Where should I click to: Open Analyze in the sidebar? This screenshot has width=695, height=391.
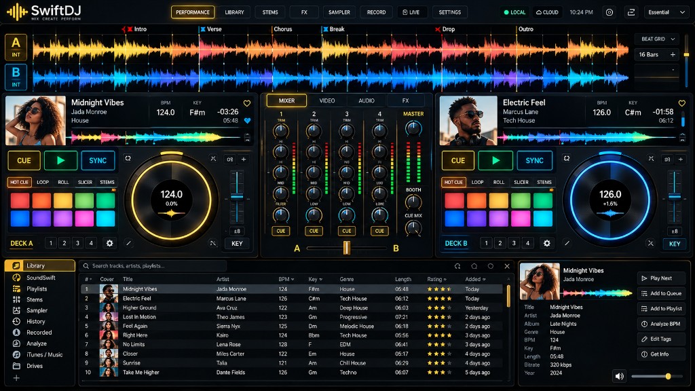[36, 343]
